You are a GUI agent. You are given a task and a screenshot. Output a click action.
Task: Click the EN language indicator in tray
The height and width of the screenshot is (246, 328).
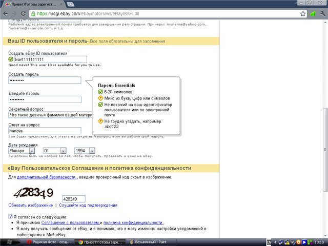269,242
